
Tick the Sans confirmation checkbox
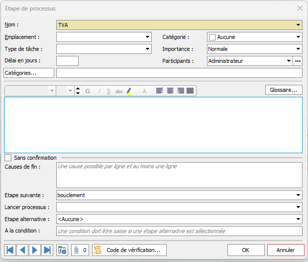(x=8, y=158)
